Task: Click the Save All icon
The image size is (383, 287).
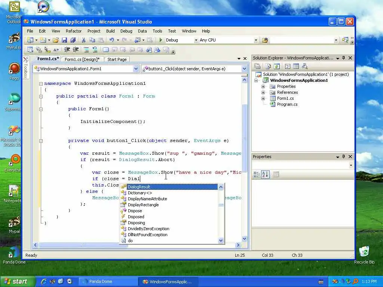Action: [x=73, y=40]
